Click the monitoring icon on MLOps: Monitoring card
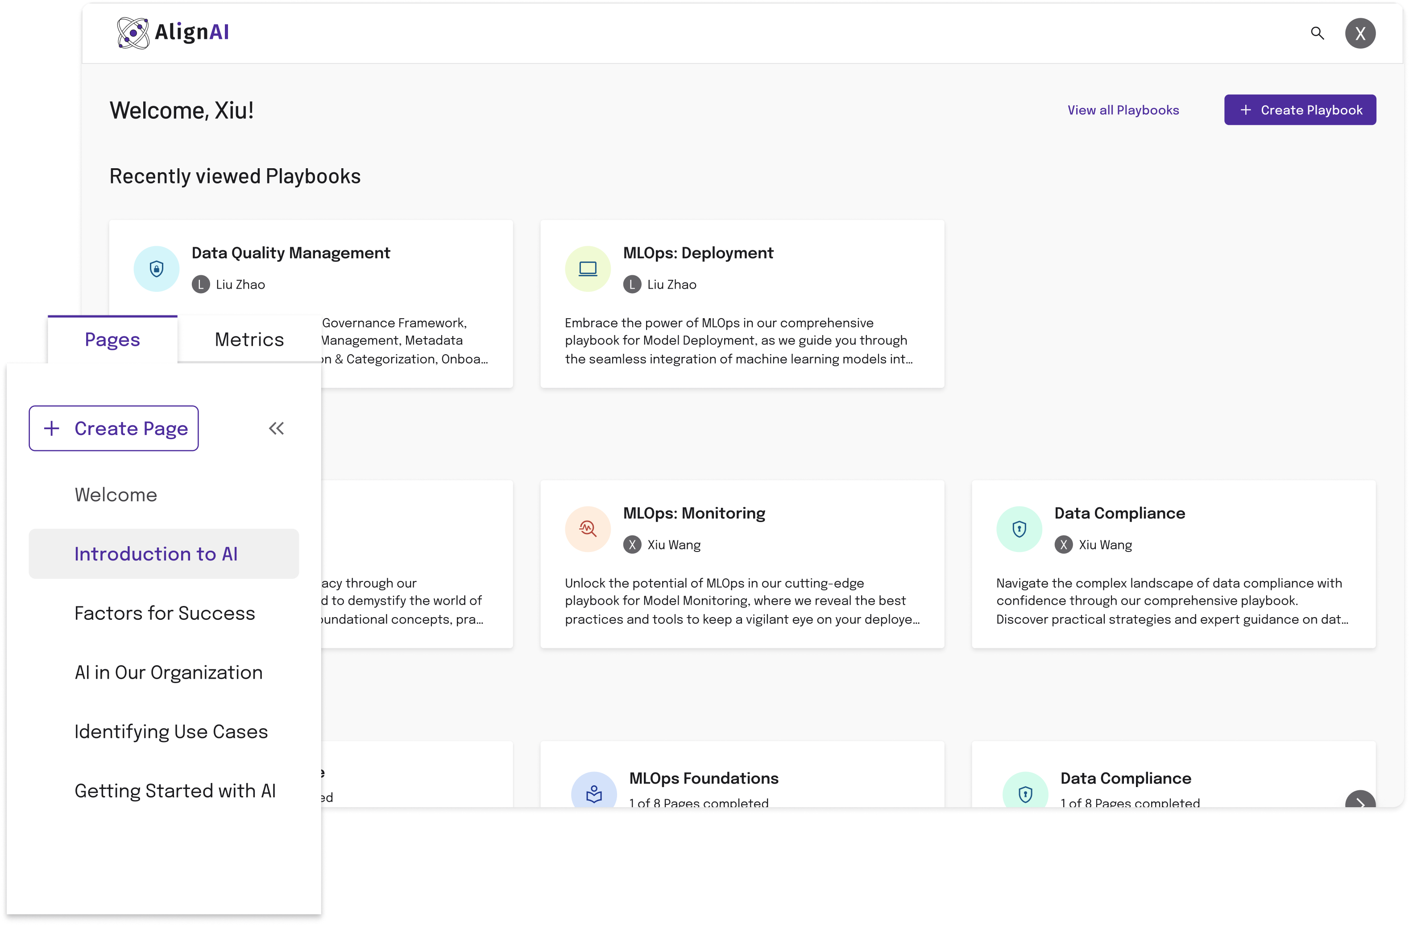 (x=587, y=529)
